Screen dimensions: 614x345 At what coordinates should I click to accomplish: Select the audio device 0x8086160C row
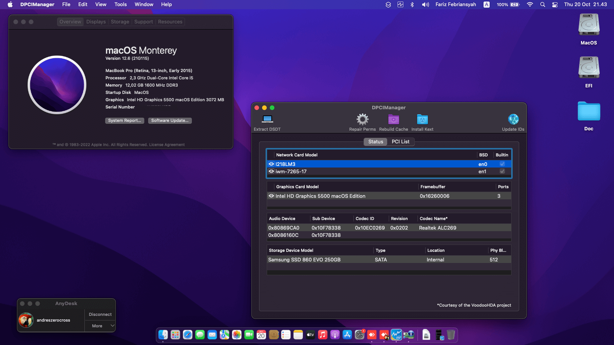(389, 235)
